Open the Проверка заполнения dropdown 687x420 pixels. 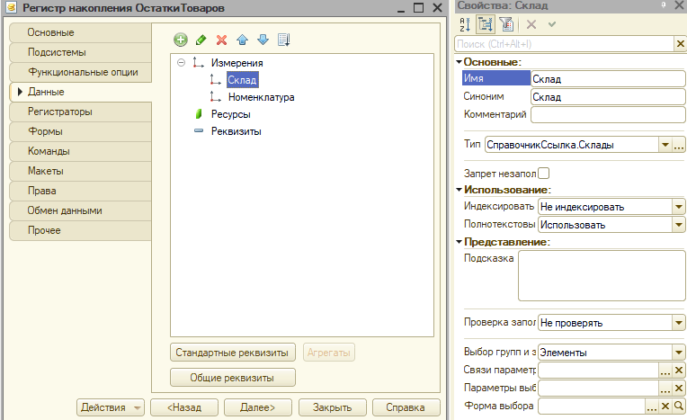tap(679, 323)
